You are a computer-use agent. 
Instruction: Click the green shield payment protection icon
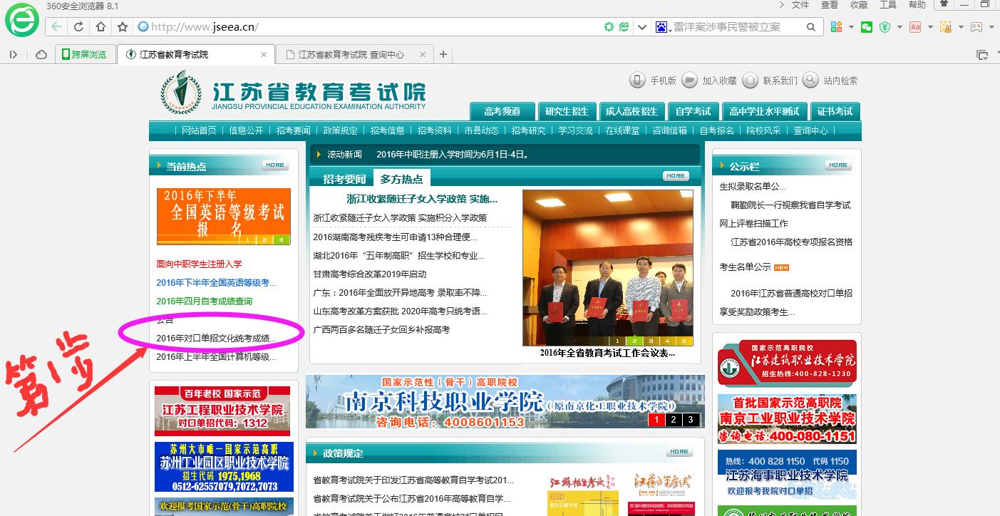click(885, 27)
